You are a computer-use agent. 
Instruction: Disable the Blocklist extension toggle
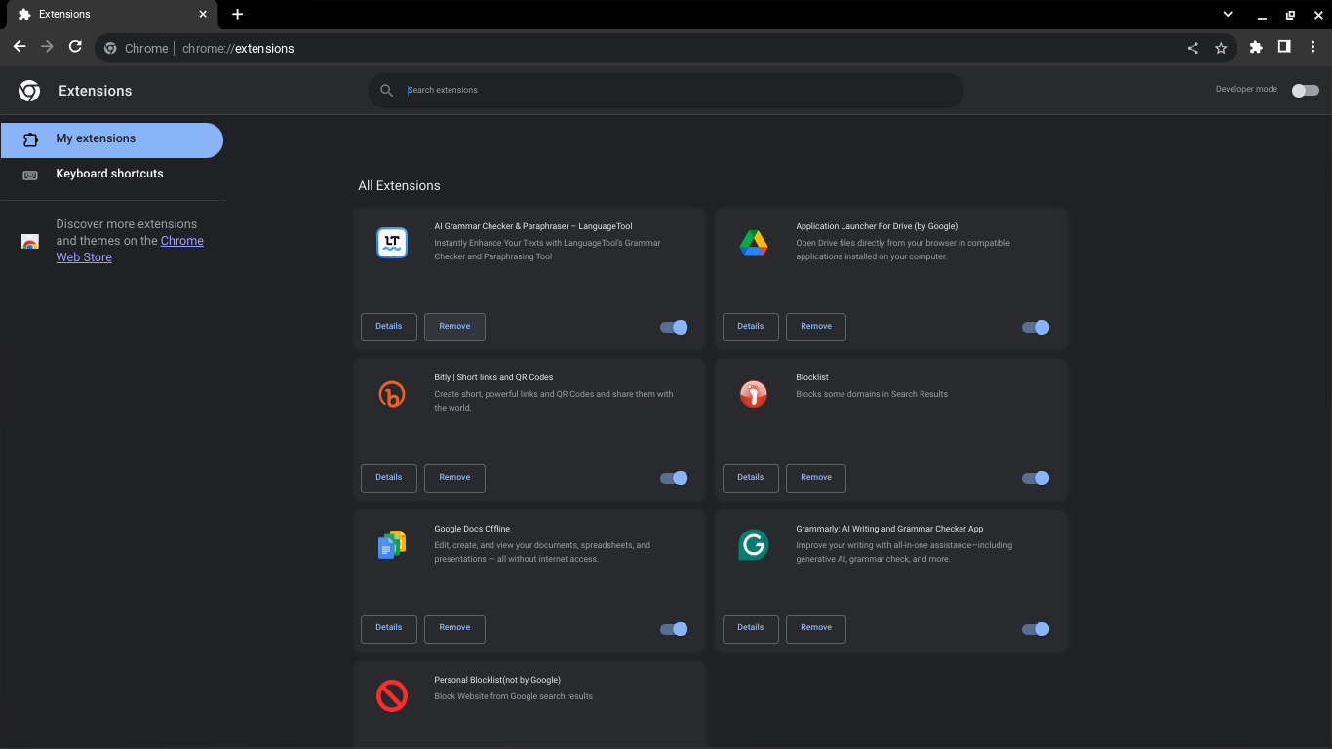[1036, 478]
